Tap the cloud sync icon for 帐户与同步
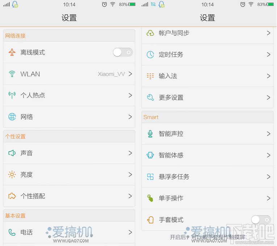 tap(150, 33)
